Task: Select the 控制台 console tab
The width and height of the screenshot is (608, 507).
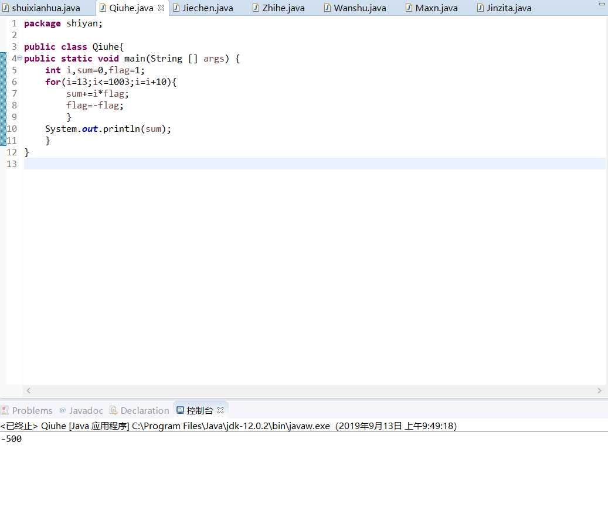Action: tap(200, 410)
